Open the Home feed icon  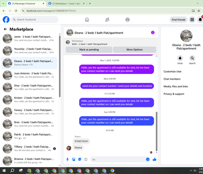pos(87,20)
